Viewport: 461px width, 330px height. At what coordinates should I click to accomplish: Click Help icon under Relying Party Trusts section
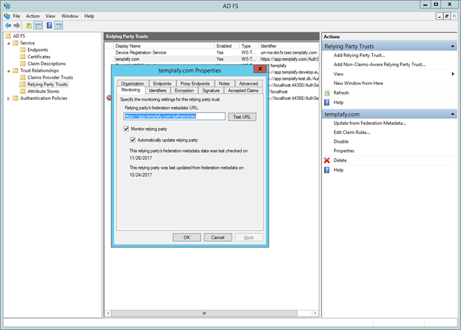coord(327,103)
